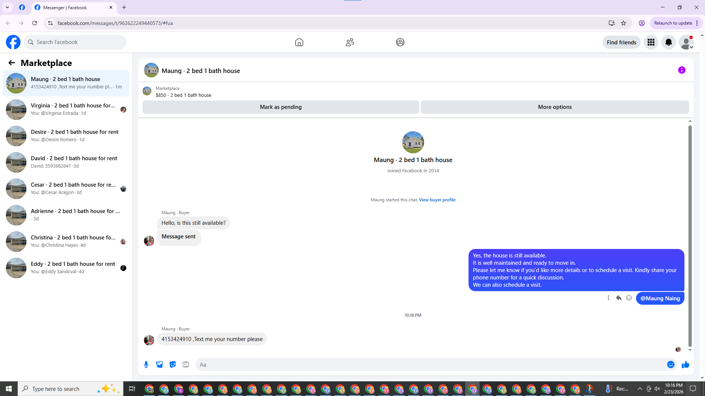
Task: Bookmark this tab with star icon
Action: (623, 23)
